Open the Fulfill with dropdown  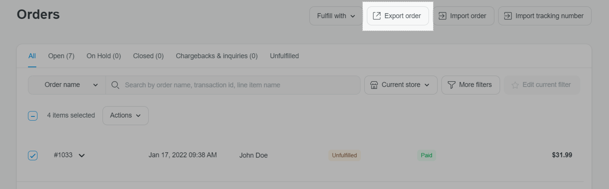[336, 16]
